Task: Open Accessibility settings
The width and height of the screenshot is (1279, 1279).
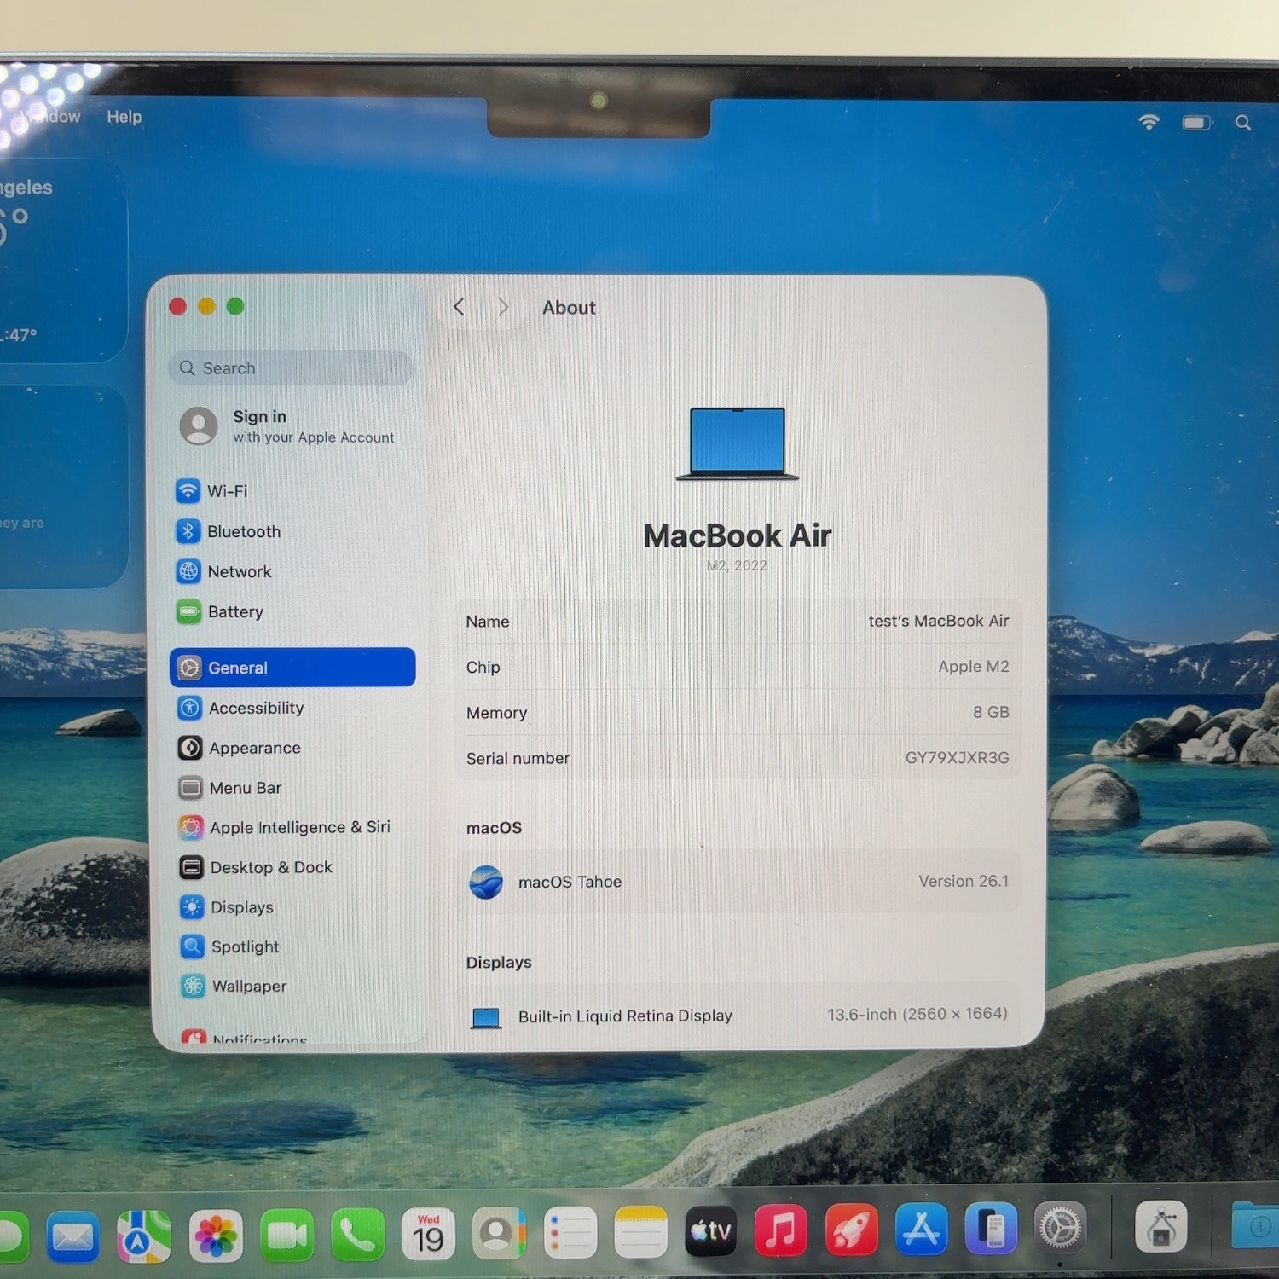Action: (255, 708)
